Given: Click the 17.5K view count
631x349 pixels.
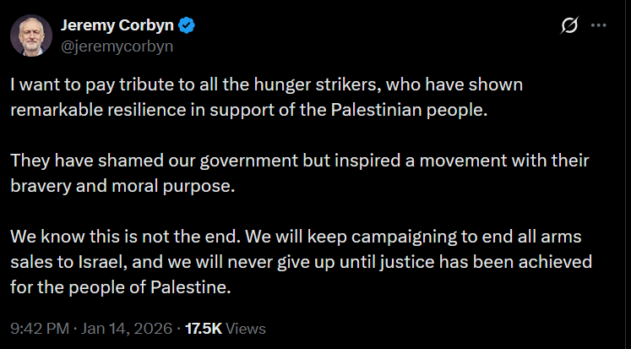Looking at the screenshot, I should (x=202, y=328).
